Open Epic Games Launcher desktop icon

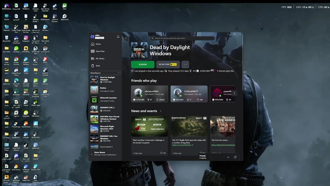coord(45,7)
